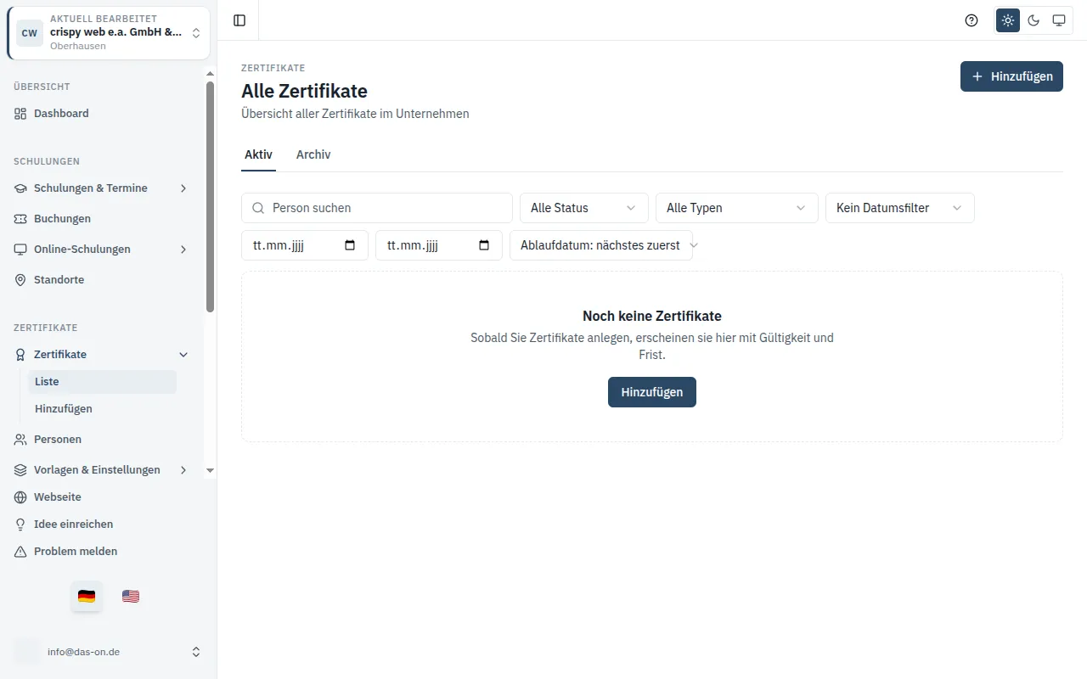
Task: Open the Kein Datumsfilter dropdown
Action: click(x=900, y=208)
